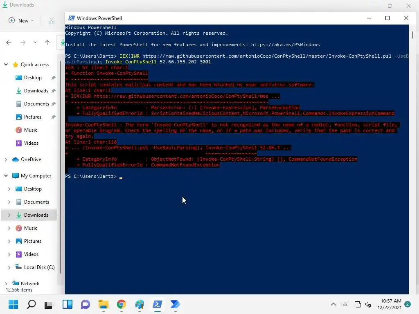Open recent locations dropdown in Explorer
419x314 pixels.
35,43
